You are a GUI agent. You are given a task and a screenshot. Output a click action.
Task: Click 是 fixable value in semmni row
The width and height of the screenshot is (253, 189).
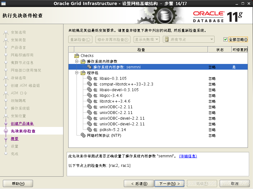click(x=234, y=67)
